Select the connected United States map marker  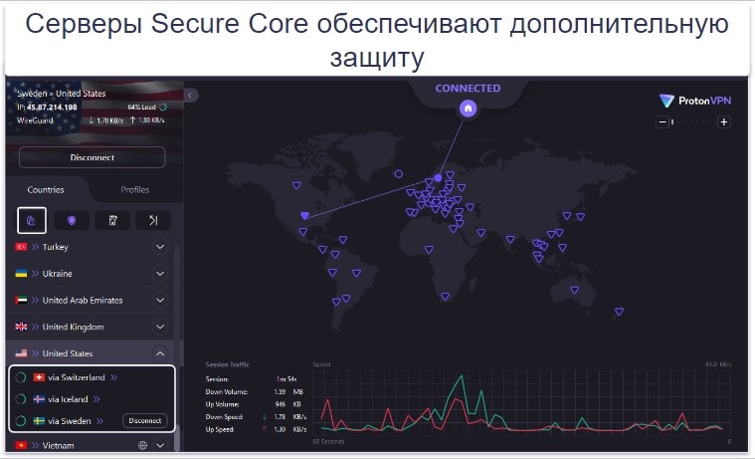tap(304, 215)
